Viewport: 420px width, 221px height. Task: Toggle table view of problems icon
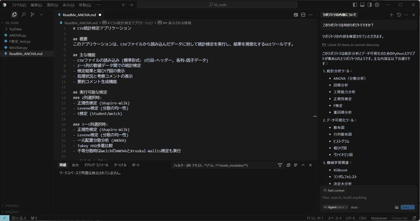point(296,165)
